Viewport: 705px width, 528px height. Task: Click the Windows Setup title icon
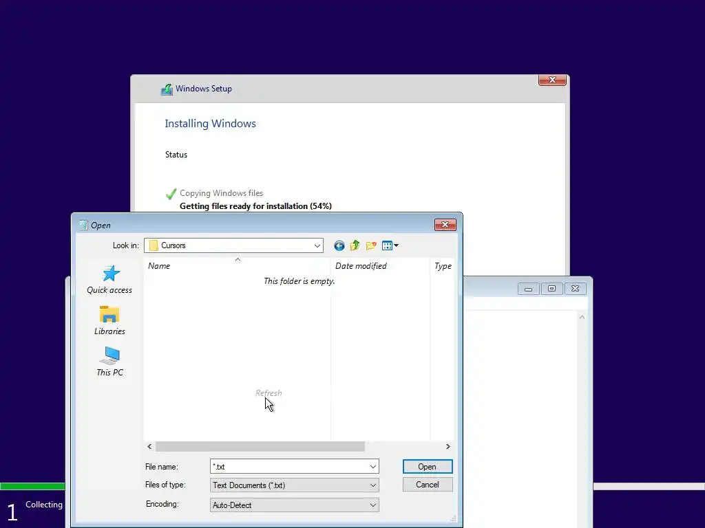point(167,89)
